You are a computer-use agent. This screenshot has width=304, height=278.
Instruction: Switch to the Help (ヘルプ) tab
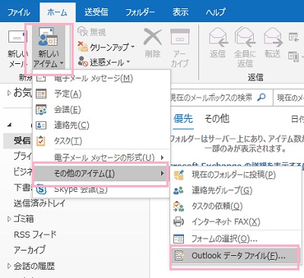click(215, 12)
